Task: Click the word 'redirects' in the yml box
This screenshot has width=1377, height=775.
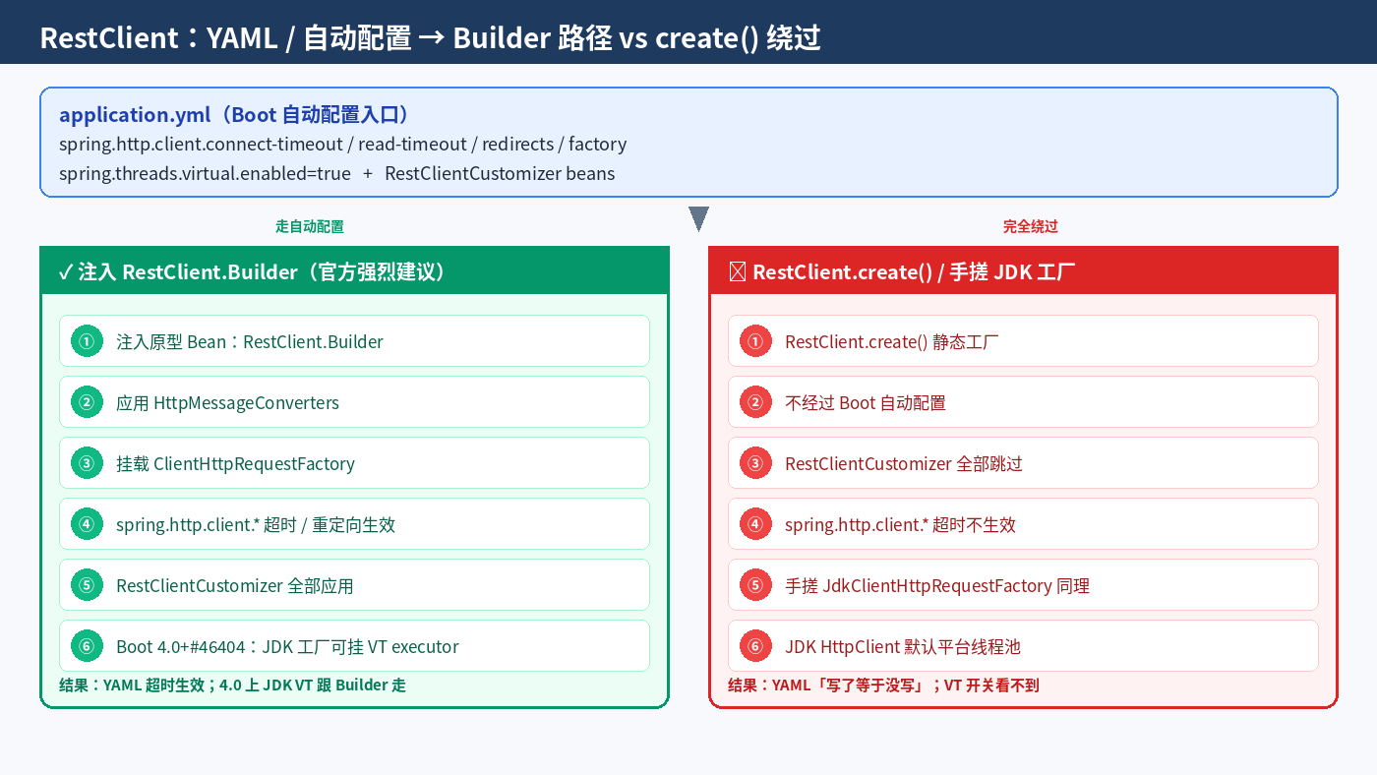Action: coord(517,144)
